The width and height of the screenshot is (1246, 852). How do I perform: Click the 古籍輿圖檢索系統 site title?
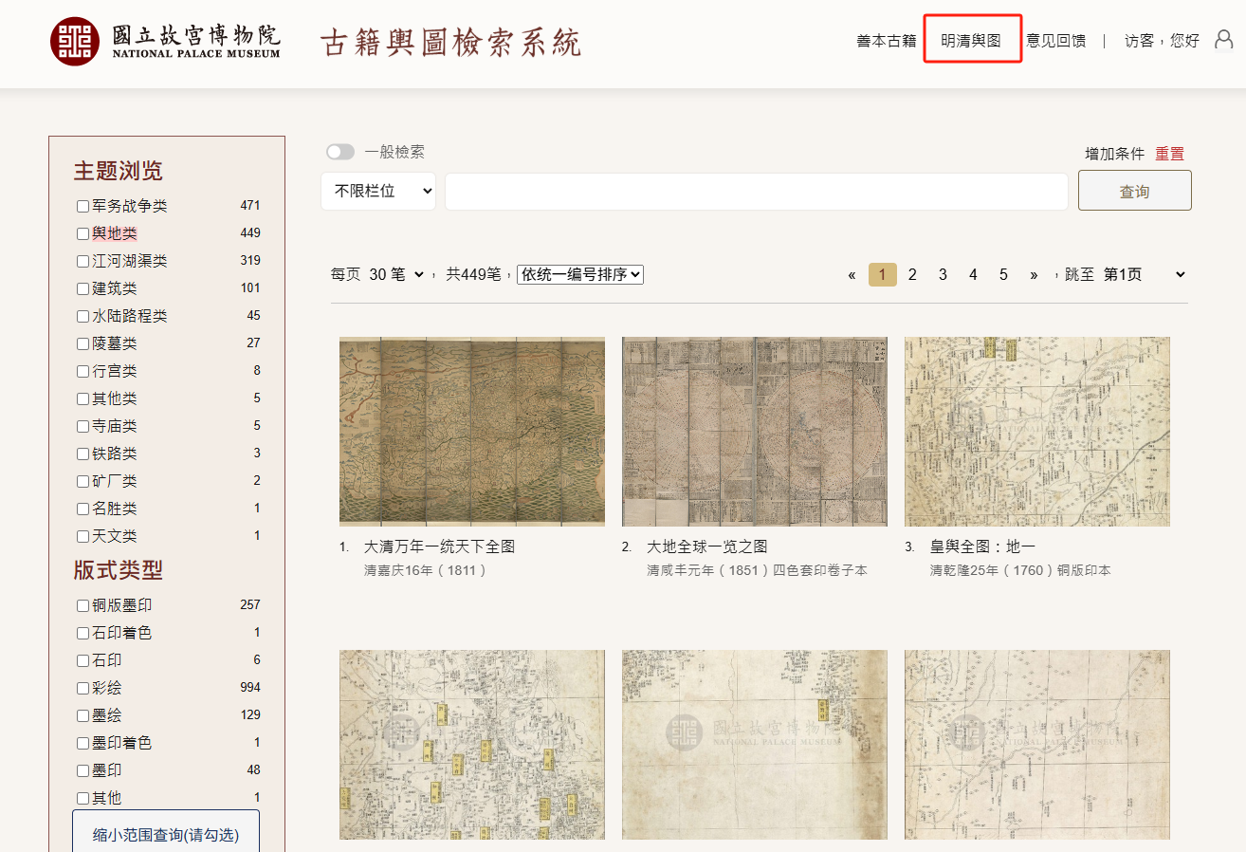(450, 42)
